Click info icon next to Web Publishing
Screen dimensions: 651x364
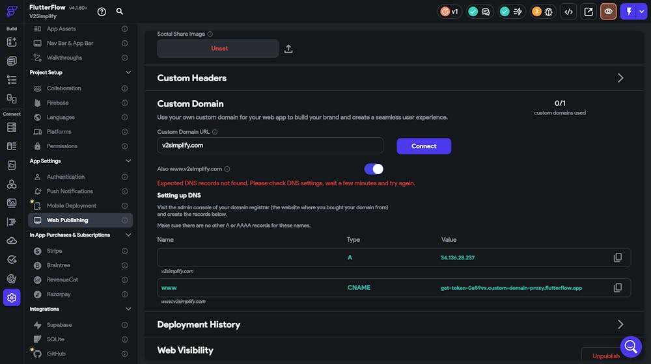[x=124, y=220]
